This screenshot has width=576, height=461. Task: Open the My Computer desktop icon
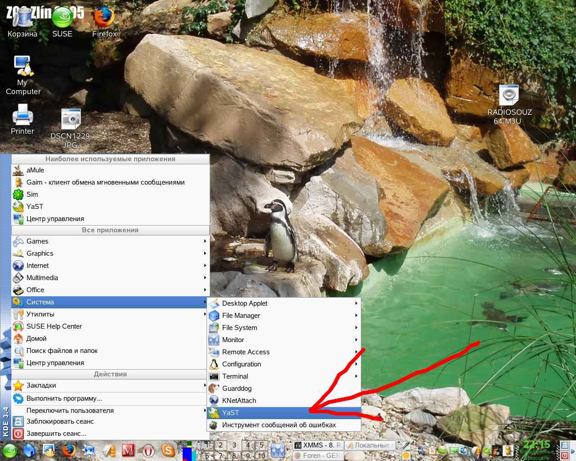point(23,75)
